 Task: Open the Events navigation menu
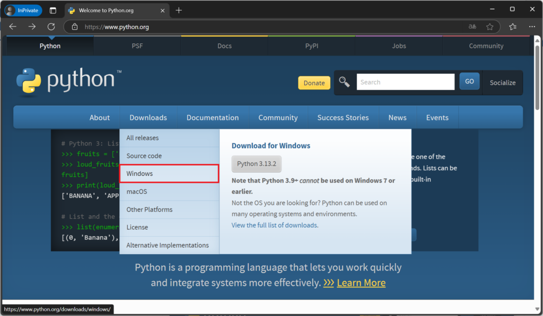tap(437, 118)
